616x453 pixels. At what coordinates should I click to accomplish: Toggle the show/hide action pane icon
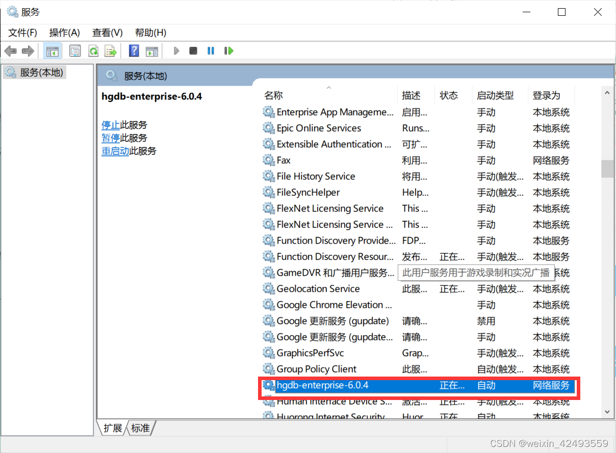coord(151,51)
